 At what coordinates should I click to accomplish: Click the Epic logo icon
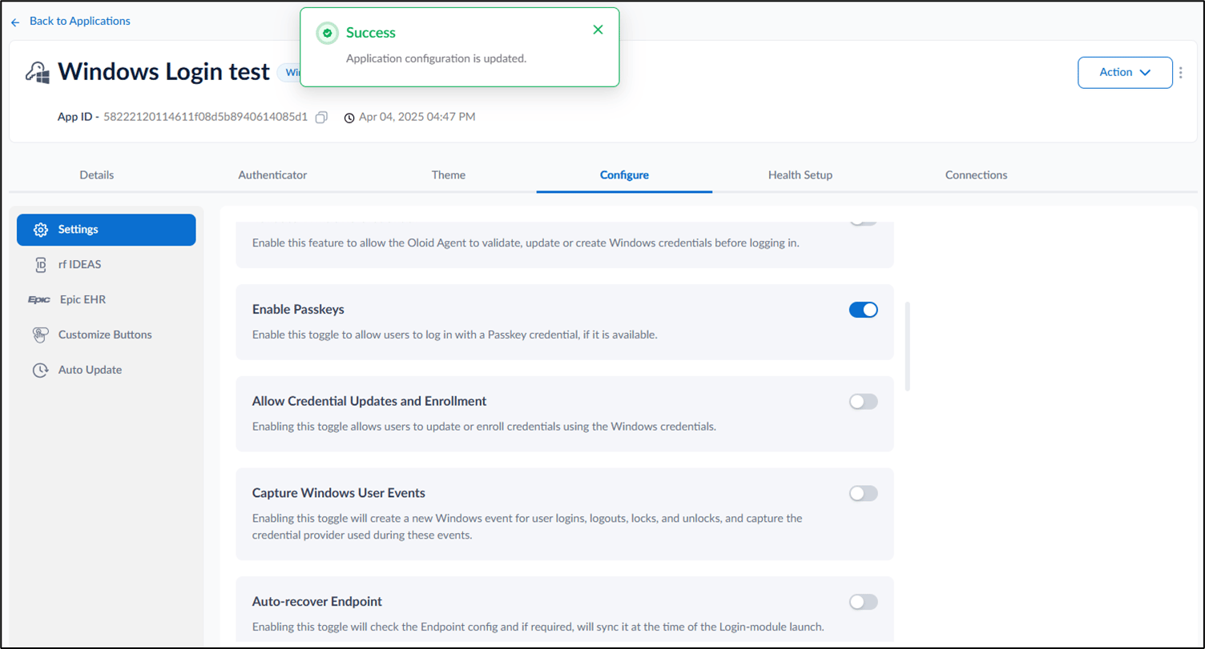pyautogui.click(x=39, y=299)
